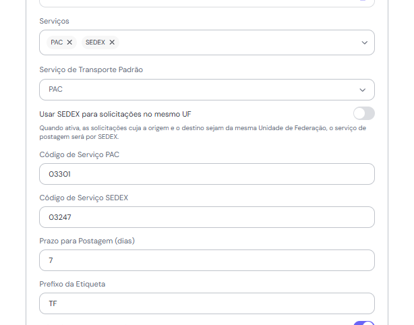This screenshot has width=414, height=325.
Task: Focus the Código de Serviço PAC field
Action: click(x=206, y=174)
